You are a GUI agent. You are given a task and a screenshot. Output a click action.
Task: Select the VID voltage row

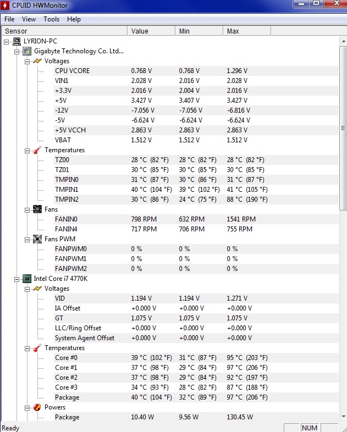pos(196,298)
